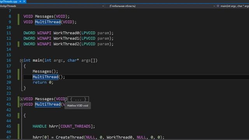The height and width of the screenshot is (140, 249).
Task: Click Messages definition name on line 23
Action: 44,99
